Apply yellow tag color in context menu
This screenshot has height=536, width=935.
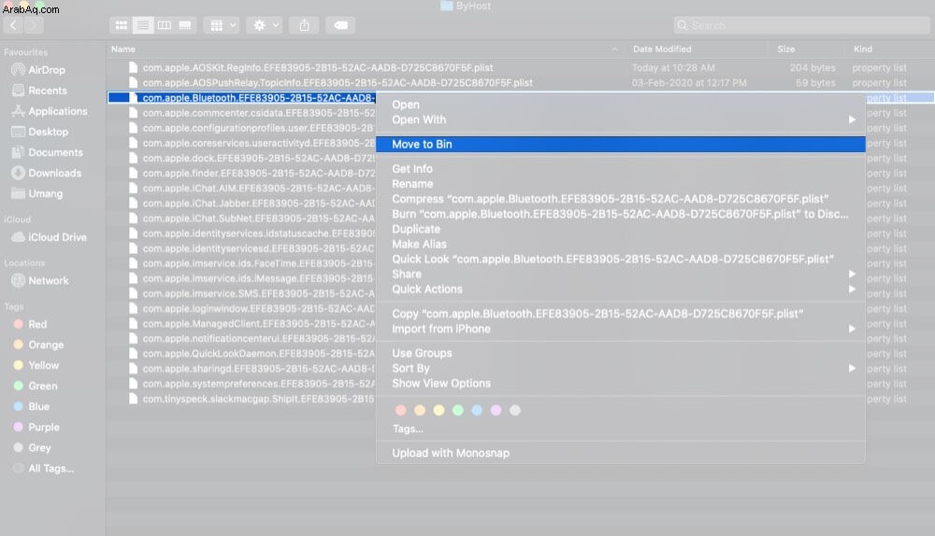pyautogui.click(x=439, y=410)
